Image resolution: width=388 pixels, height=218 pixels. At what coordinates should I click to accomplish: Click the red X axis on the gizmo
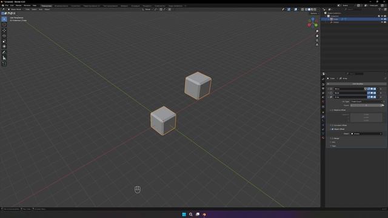tap(309, 25)
